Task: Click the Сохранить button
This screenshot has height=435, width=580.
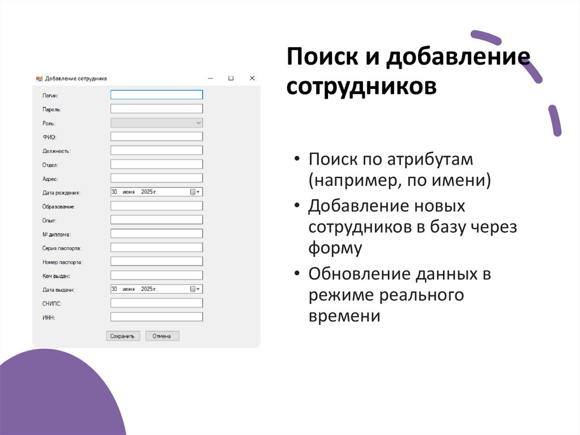Action: pyautogui.click(x=123, y=336)
